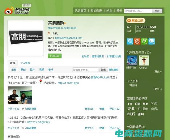Select the 全部 filter
Viewport: 170px width, 140px height.
click(14, 70)
